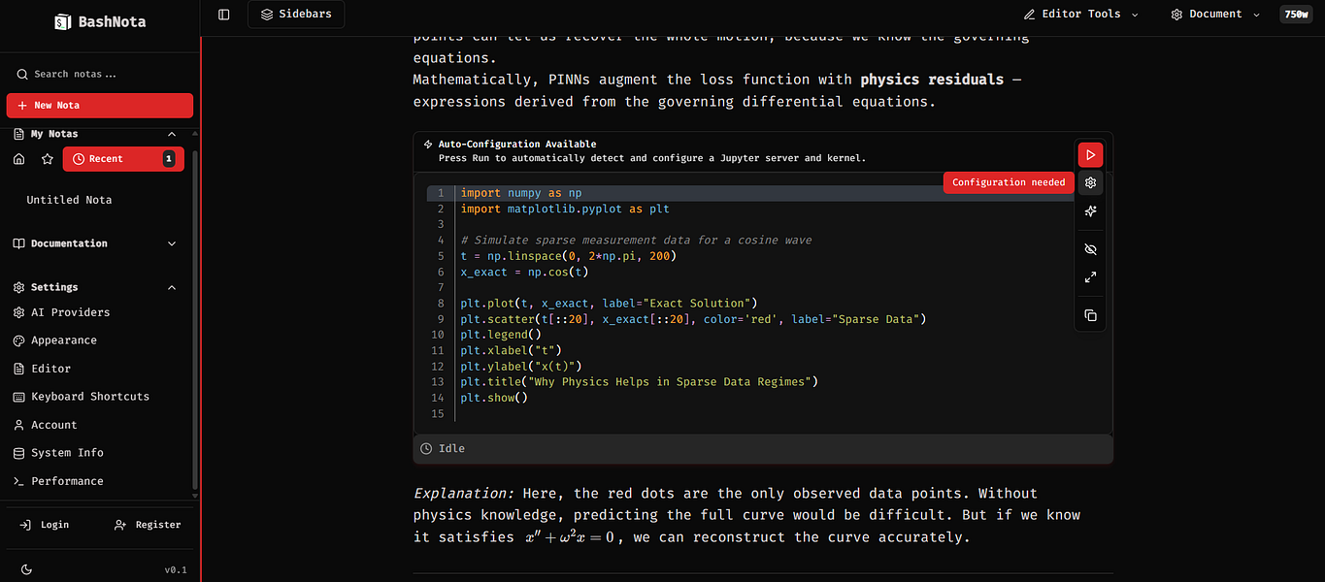1325x582 pixels.
Task: Expand the code cell to fullscreen
Action: coord(1090,277)
